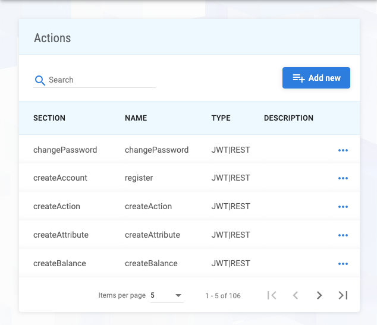Viewport: 377px width, 325px height.
Task: Click the Add new button
Action: coord(316,78)
